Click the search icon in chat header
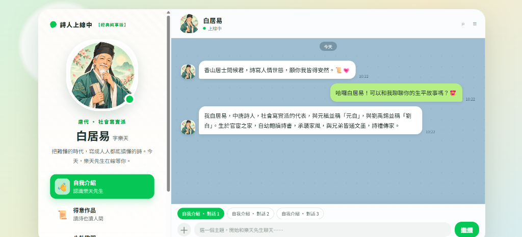Image resolution: width=522 pixels, height=237 pixels. point(463,24)
